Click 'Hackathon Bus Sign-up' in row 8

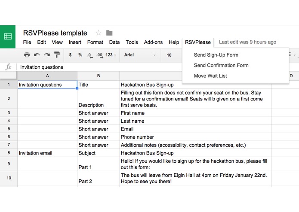click(195, 153)
